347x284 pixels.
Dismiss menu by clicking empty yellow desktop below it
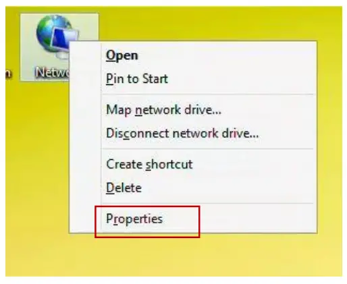click(x=173, y=256)
